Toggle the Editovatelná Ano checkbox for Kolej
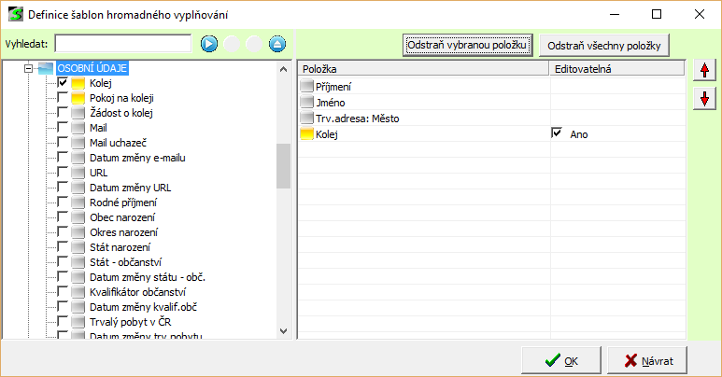The width and height of the screenshot is (722, 377). [558, 134]
